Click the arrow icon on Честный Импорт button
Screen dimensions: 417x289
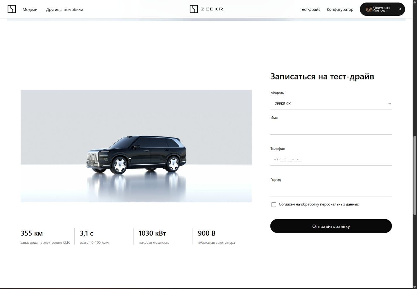coord(399,9)
